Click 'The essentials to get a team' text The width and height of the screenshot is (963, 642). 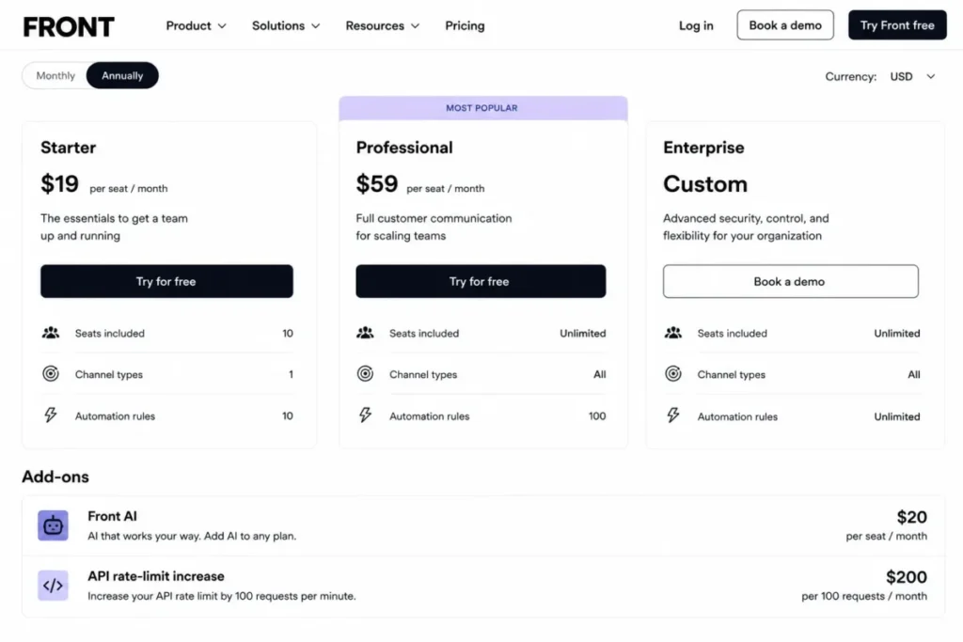click(x=114, y=227)
